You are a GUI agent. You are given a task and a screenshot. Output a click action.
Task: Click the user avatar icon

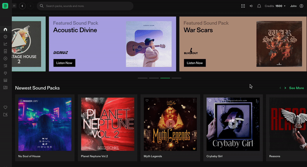tap(302, 6)
